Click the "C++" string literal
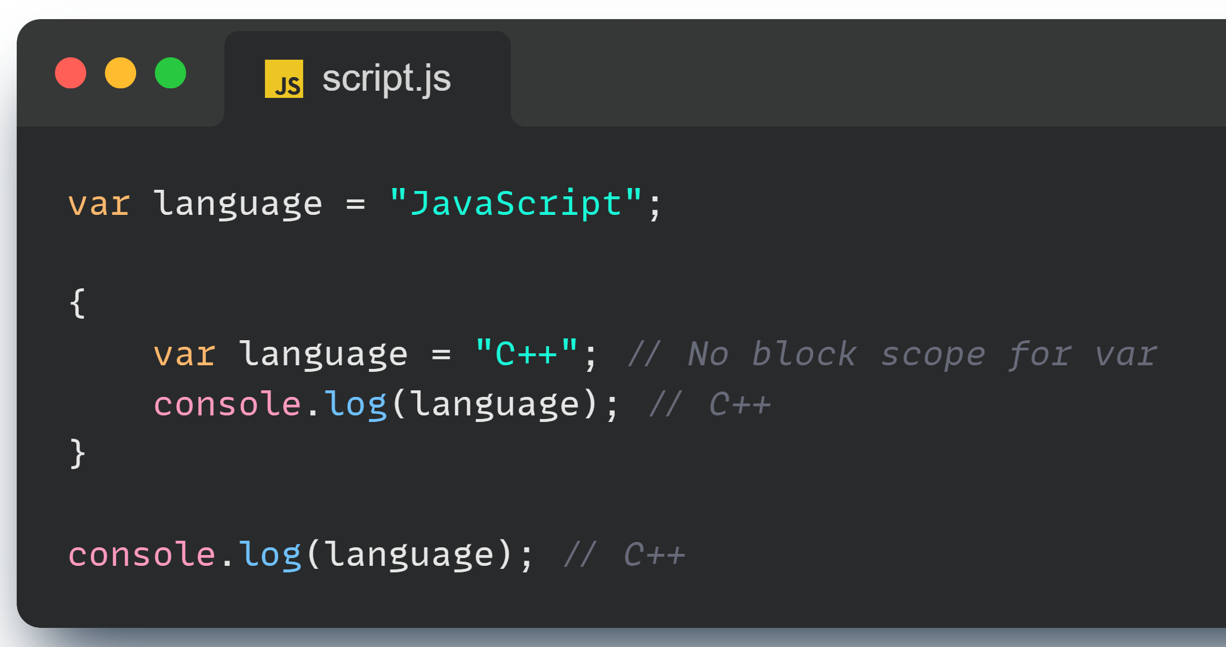The height and width of the screenshot is (647, 1226). (526, 354)
